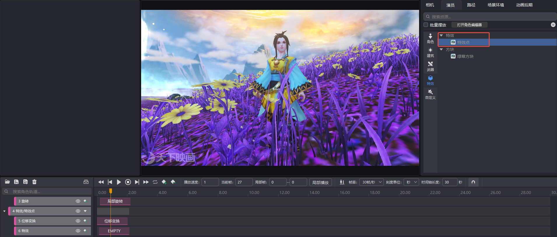Select the 绿幕方块 tree item
The height and width of the screenshot is (237, 557).
[497, 56]
